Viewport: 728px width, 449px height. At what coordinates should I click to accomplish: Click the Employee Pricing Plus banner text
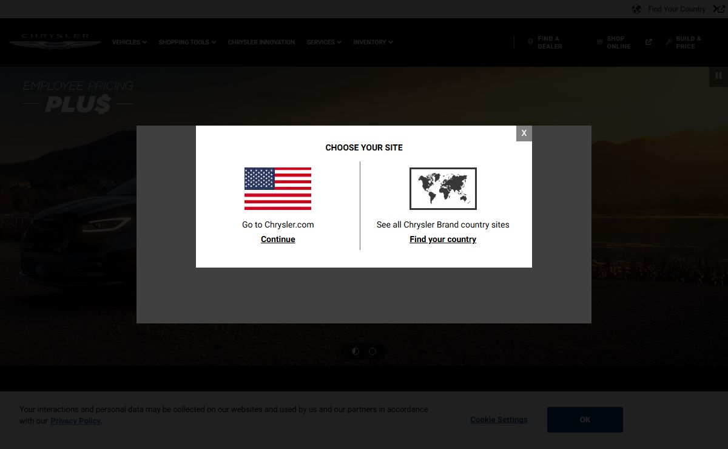[78, 97]
